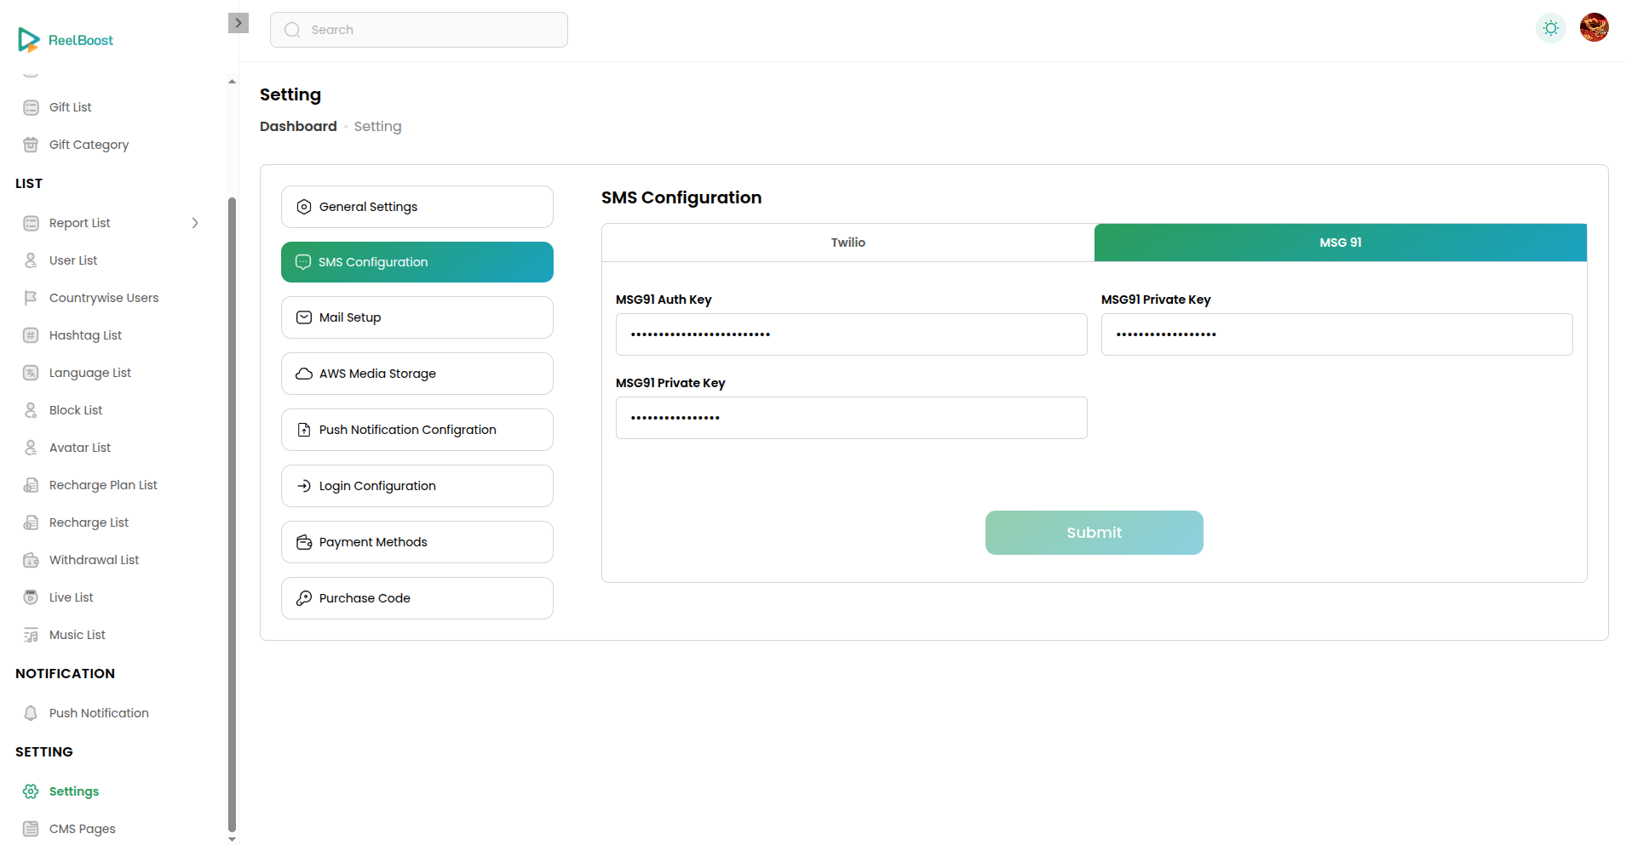1626x845 pixels.
Task: Switch to the Twilio tab
Action: 847,243
